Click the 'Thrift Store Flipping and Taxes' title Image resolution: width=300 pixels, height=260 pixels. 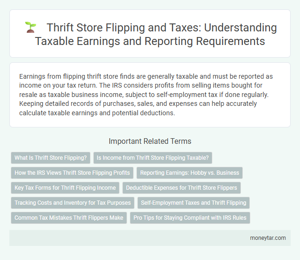[156, 34]
